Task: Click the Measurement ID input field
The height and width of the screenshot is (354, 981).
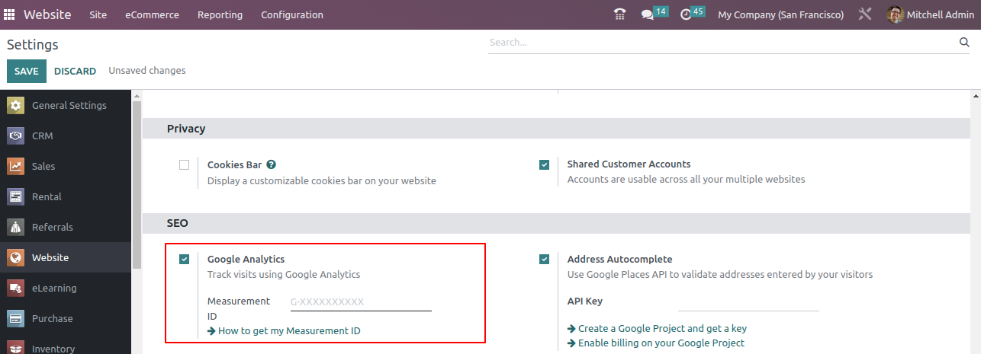Action: pyautogui.click(x=361, y=302)
